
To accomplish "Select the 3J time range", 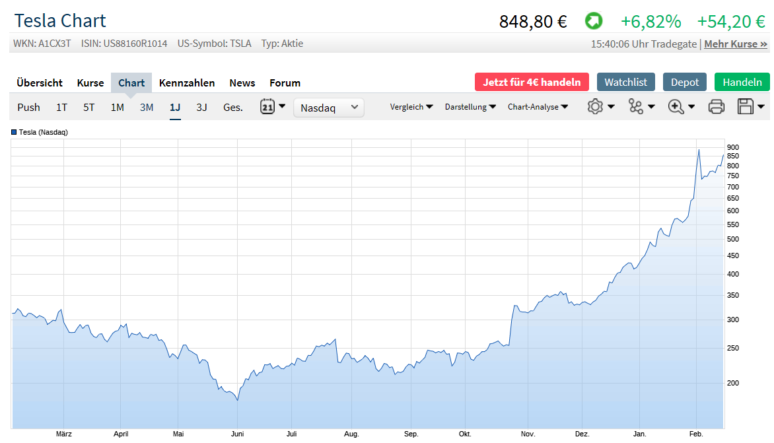I will (x=201, y=107).
